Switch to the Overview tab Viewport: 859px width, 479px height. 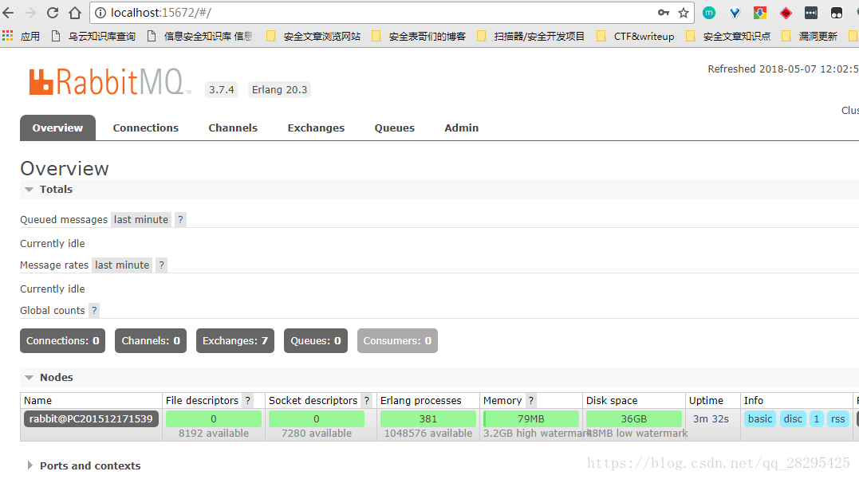[57, 128]
